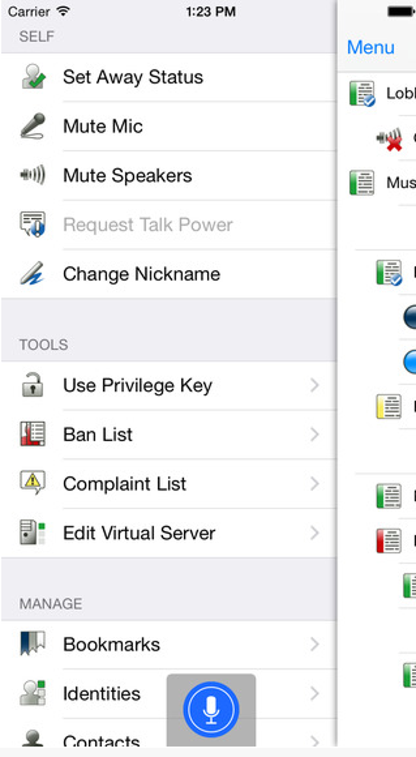Toggle Mute Mic on
The image size is (416, 757).
169,126
